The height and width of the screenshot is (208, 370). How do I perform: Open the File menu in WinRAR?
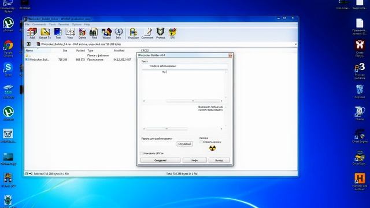(27, 24)
